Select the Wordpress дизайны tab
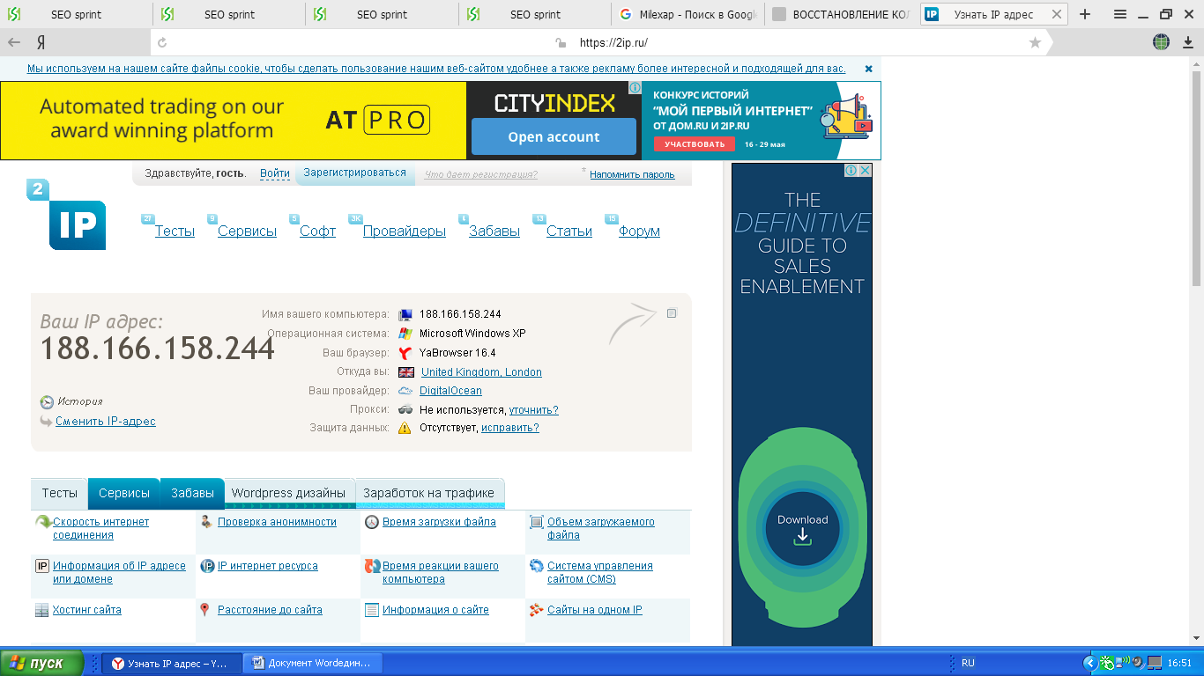The width and height of the screenshot is (1204, 676). (x=289, y=494)
